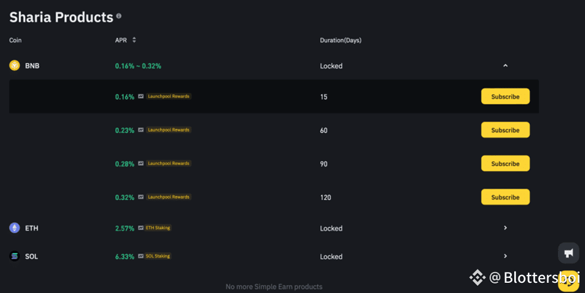Click the SOL coin icon

14,256
